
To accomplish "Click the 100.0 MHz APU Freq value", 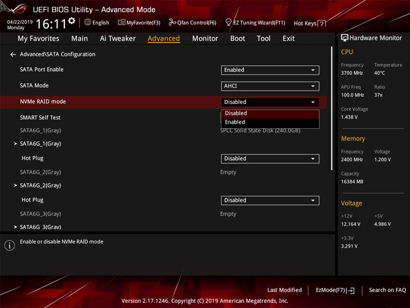I will click(x=352, y=95).
